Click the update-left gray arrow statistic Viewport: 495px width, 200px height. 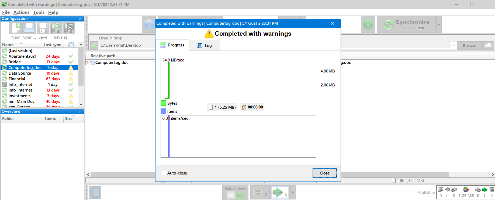447,190
